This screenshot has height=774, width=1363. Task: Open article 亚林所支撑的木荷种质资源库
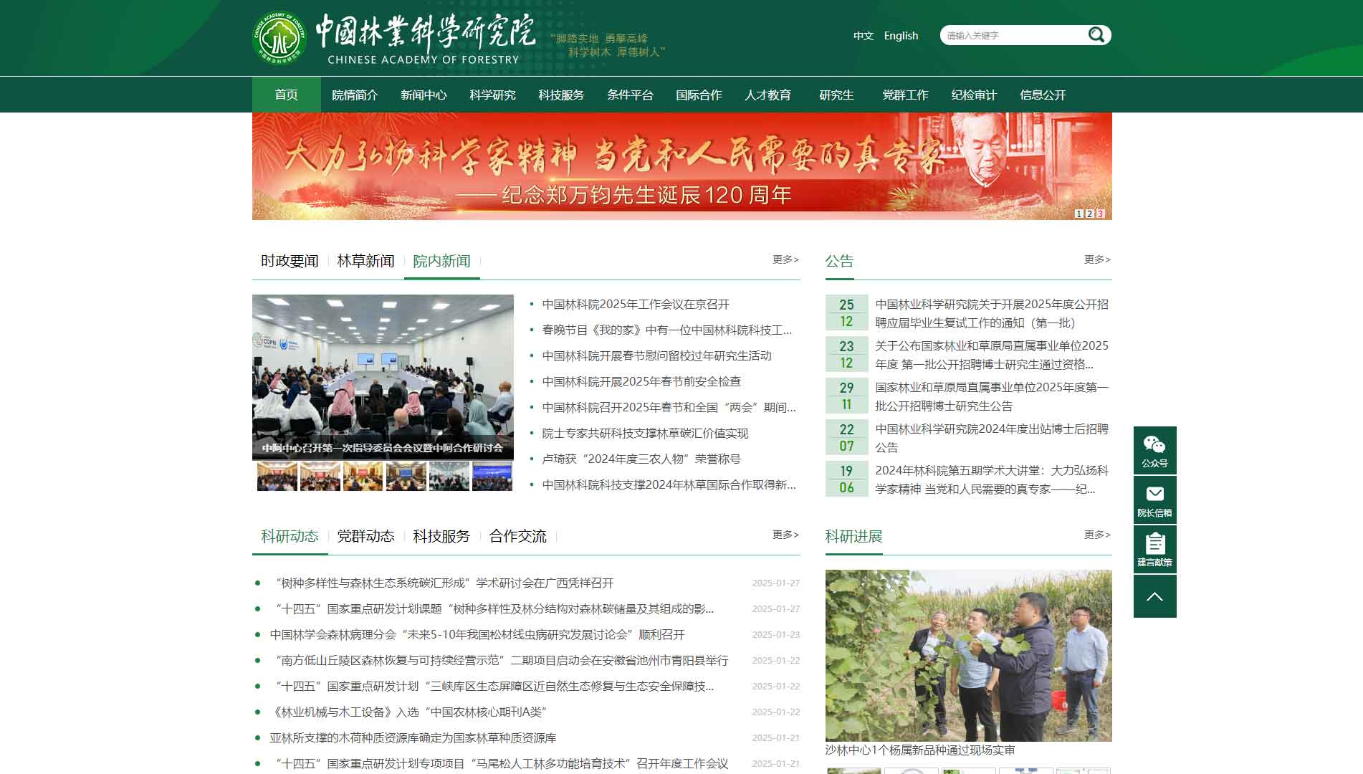[x=413, y=738]
